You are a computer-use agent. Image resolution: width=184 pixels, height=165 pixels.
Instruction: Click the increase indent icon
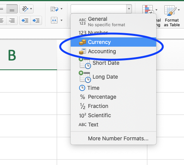tap(36, 20)
